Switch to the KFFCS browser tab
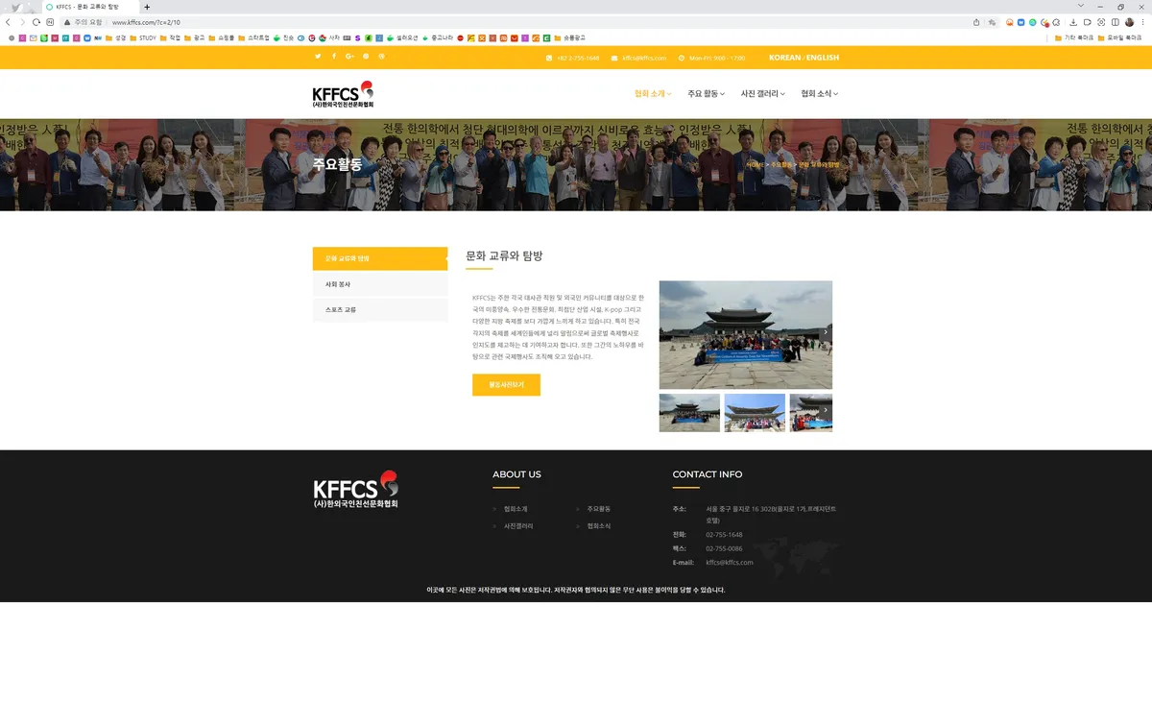 pos(89,7)
